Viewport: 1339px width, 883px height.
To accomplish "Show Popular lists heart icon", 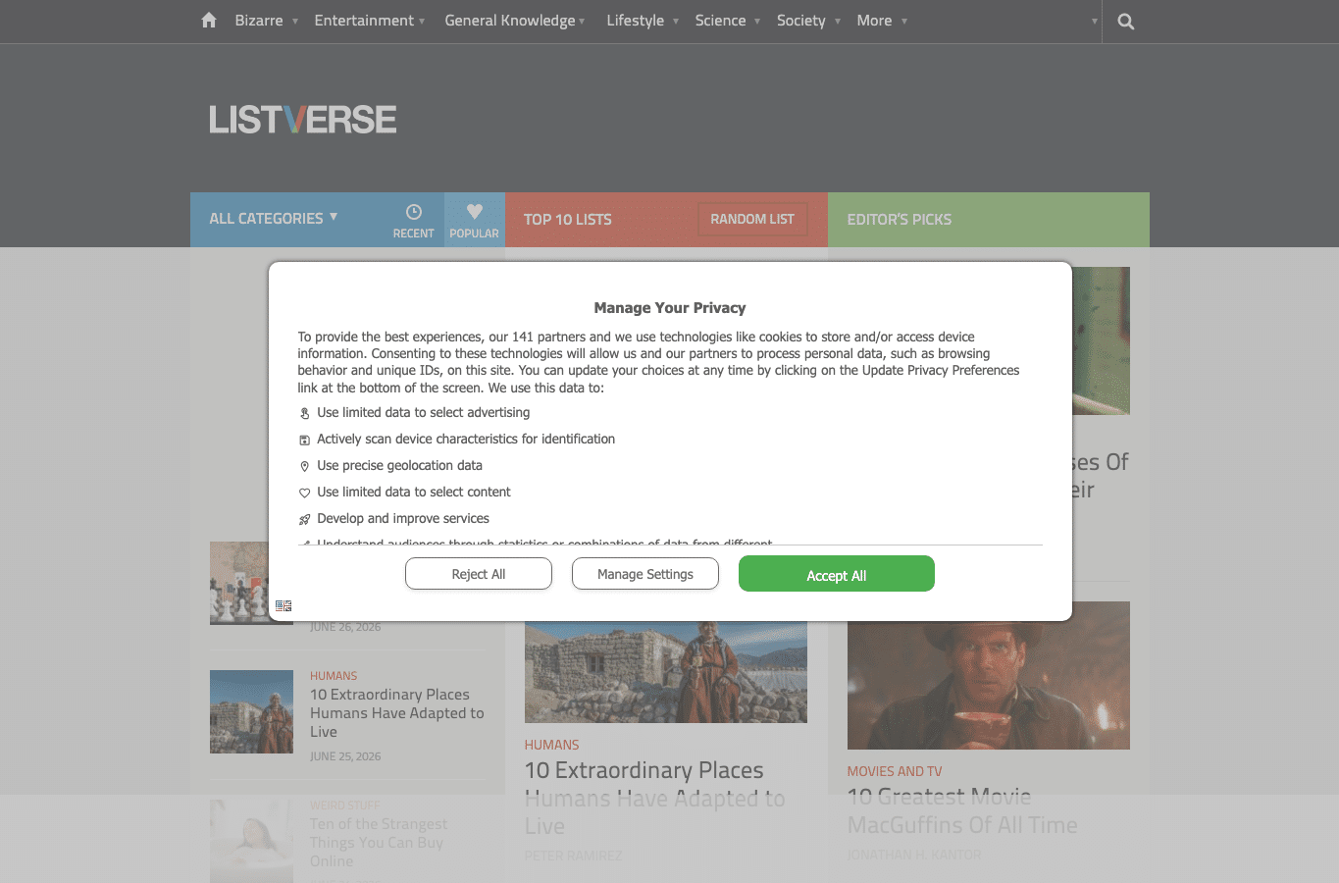I will [475, 211].
